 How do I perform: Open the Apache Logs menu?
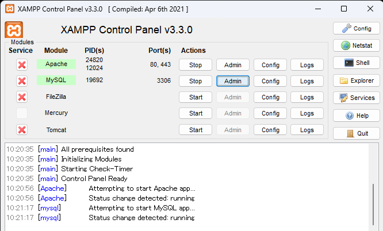(x=307, y=65)
